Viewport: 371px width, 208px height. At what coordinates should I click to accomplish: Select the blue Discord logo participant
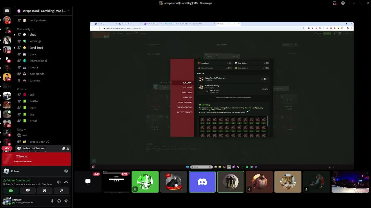coord(202,182)
